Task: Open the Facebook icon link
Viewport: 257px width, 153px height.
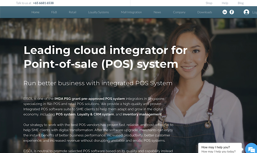Action: click(x=232, y=12)
